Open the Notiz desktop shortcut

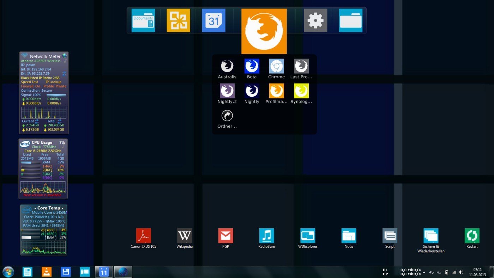tap(349, 238)
